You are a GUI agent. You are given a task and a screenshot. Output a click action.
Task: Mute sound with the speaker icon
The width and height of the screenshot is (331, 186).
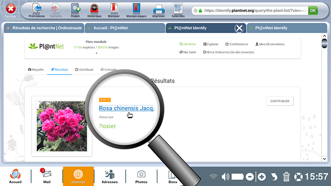click(x=225, y=177)
